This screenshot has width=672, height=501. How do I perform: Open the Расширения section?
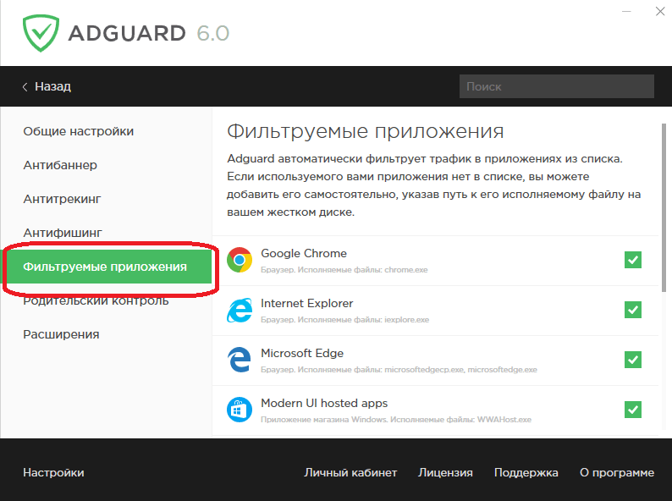[x=61, y=334]
